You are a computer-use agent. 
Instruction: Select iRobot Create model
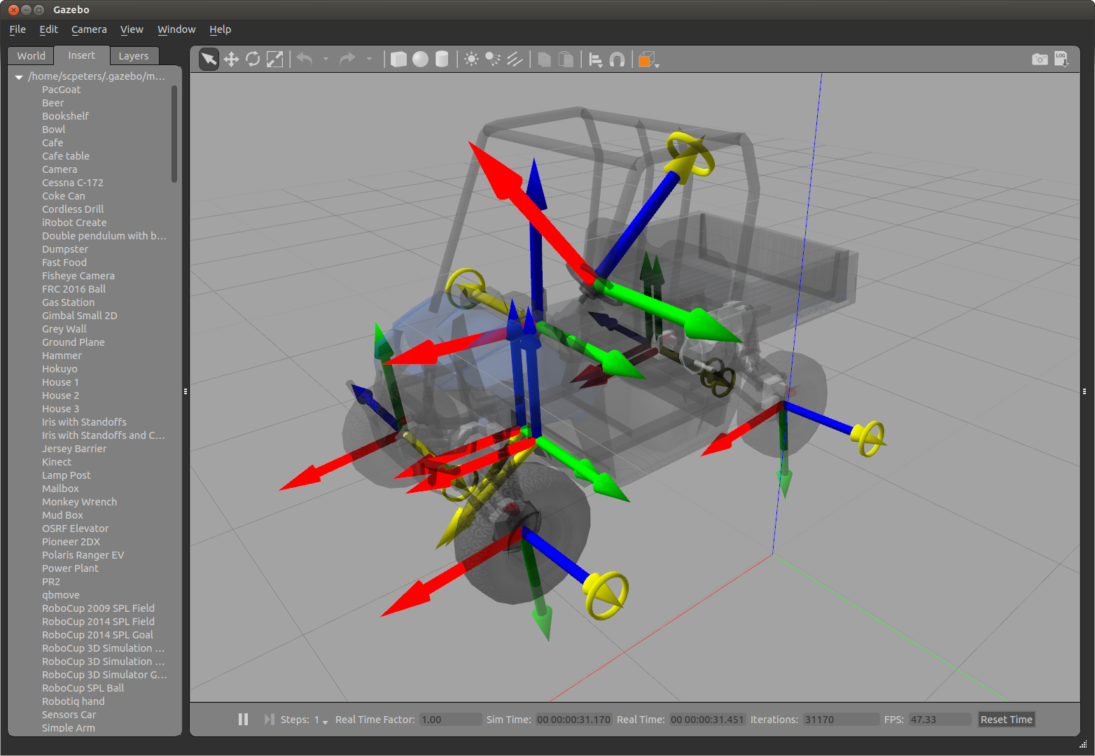[74, 223]
